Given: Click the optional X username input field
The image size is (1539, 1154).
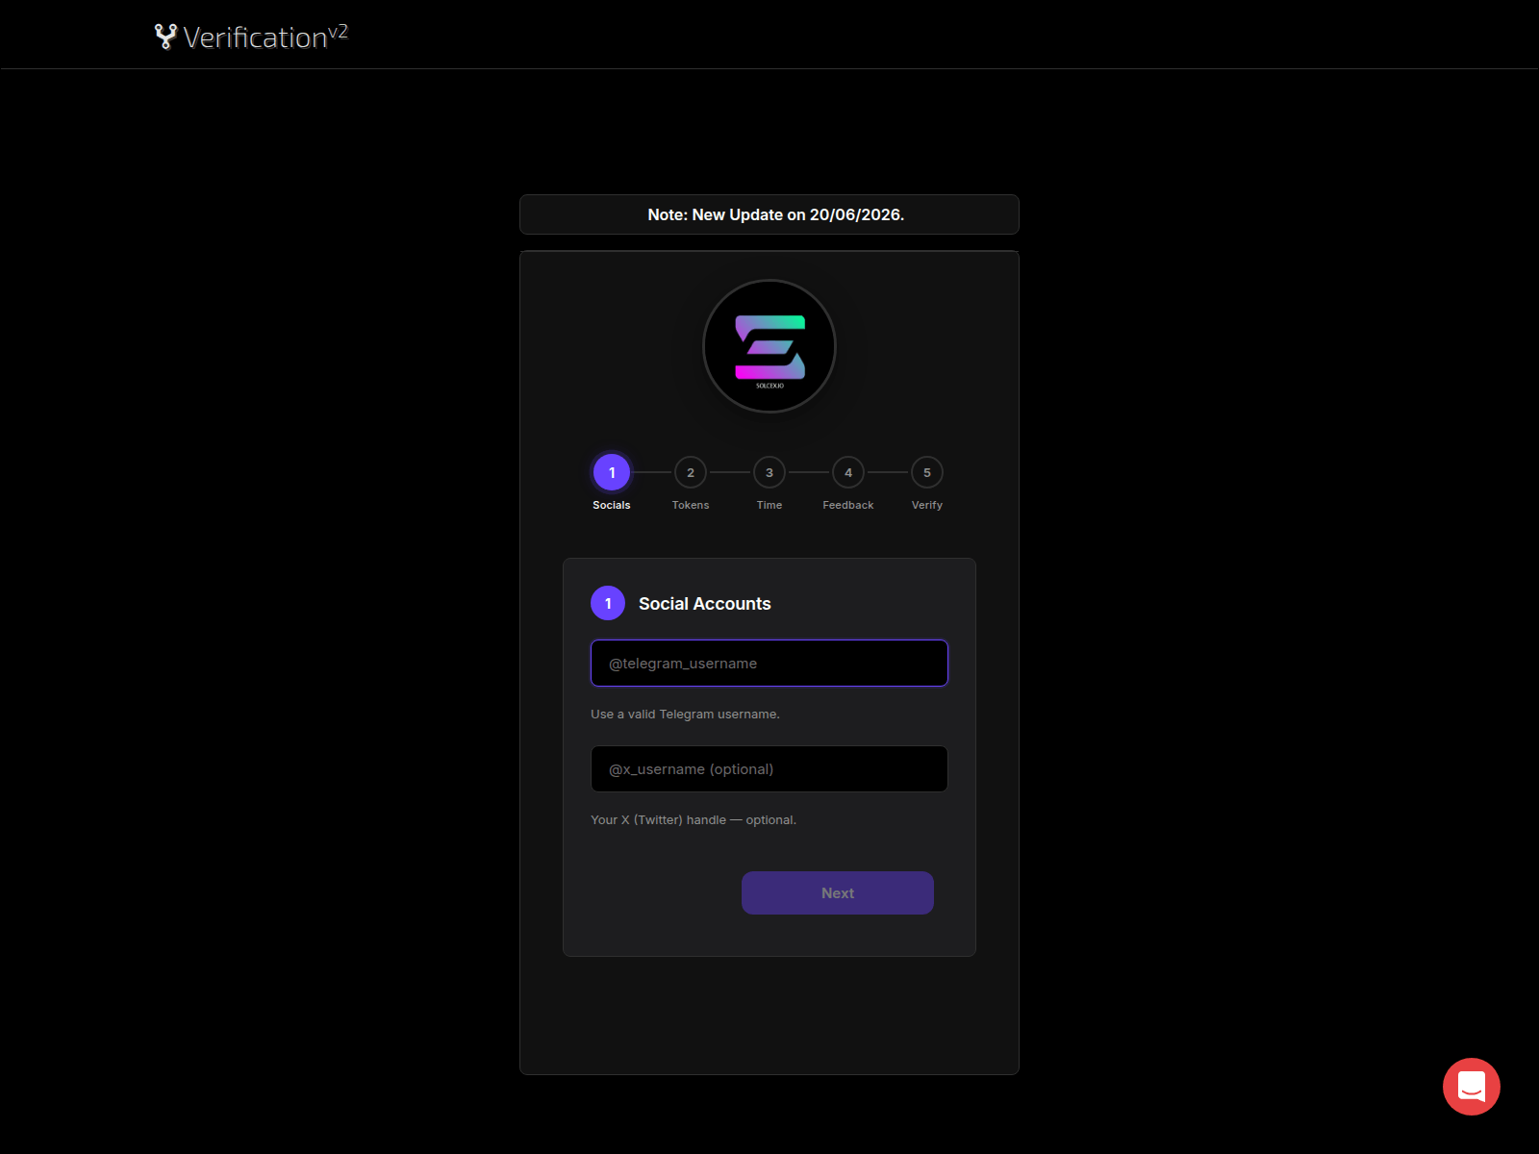Looking at the screenshot, I should [769, 768].
